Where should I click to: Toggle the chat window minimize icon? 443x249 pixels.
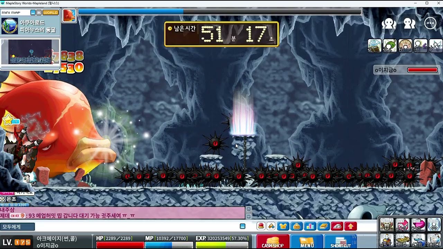coord(243,226)
